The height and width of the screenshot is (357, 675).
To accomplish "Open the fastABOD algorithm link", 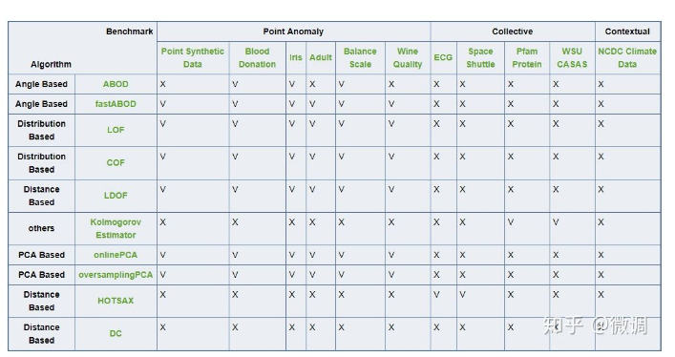I will (116, 104).
